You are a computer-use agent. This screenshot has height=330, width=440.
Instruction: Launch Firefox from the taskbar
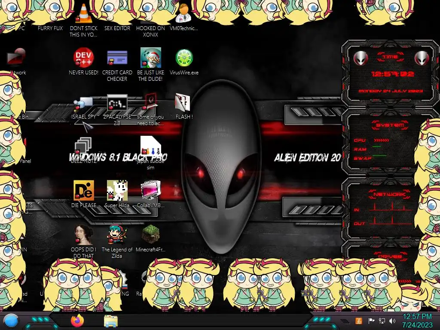click(x=77, y=321)
